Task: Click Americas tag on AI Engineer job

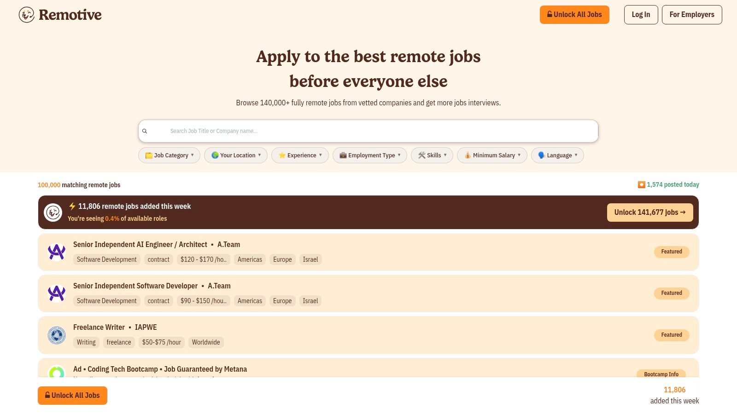Action: click(x=250, y=259)
